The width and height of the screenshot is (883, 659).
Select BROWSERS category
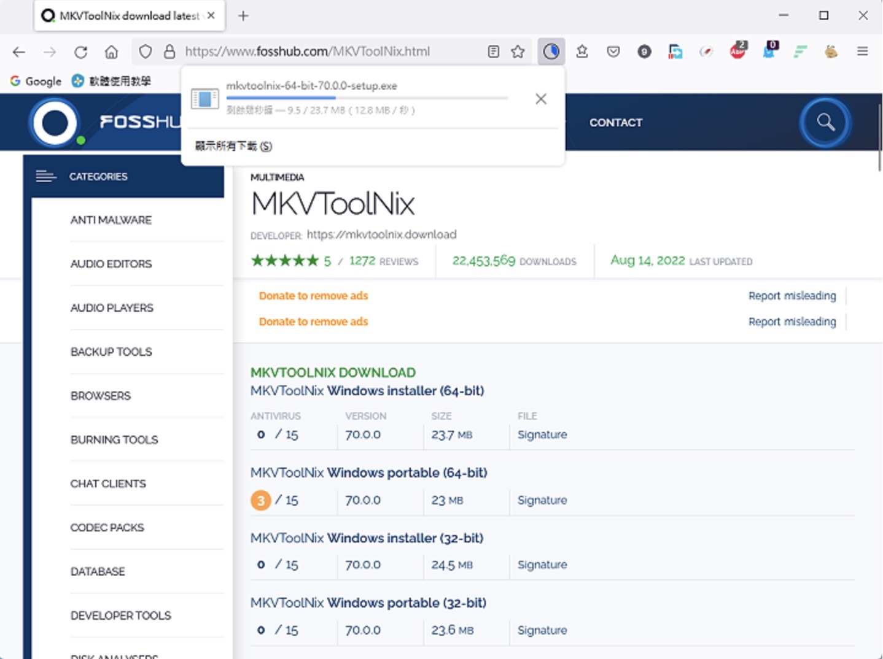(x=101, y=396)
